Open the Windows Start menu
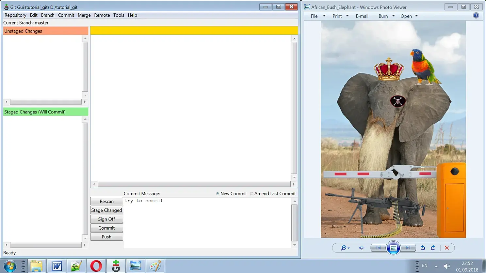Viewport: 486px width, 273px height. pyautogui.click(x=10, y=266)
